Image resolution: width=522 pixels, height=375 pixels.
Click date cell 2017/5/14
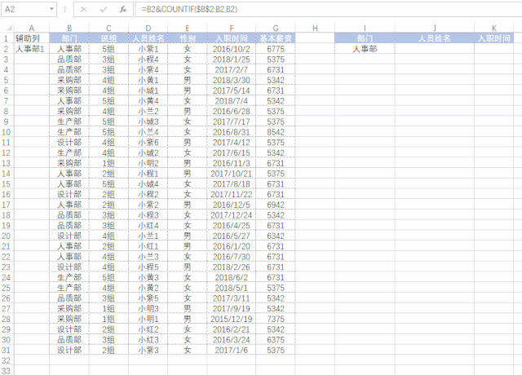point(232,90)
